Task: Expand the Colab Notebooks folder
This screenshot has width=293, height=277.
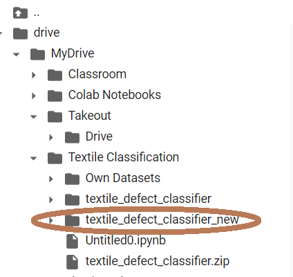Action: pyautogui.click(x=34, y=96)
